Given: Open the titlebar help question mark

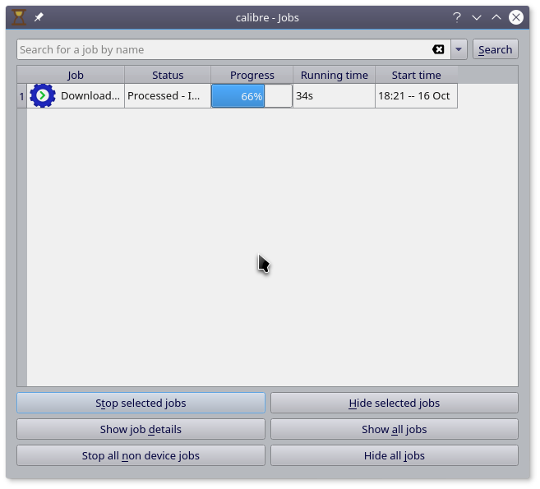Looking at the screenshot, I should point(457,17).
